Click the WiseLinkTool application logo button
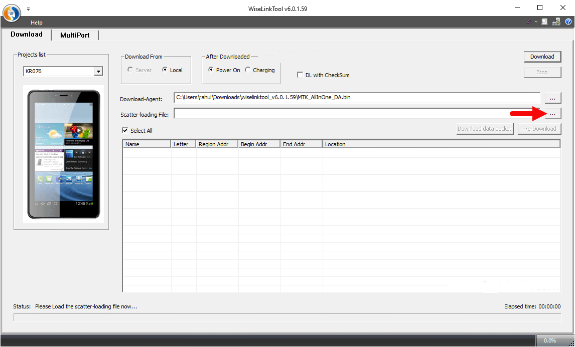 point(12,13)
